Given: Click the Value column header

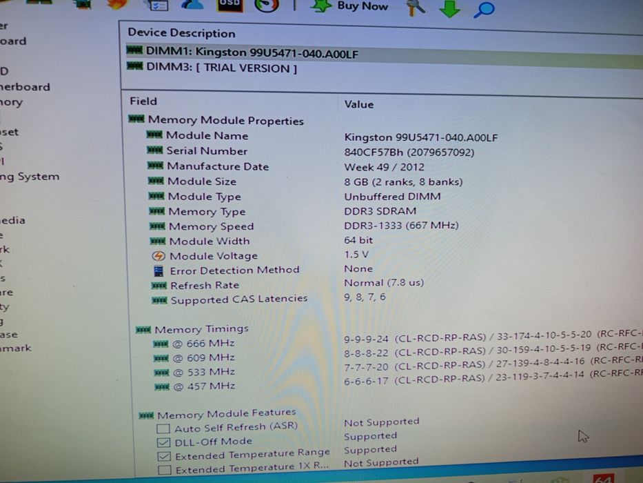Looking at the screenshot, I should [359, 104].
